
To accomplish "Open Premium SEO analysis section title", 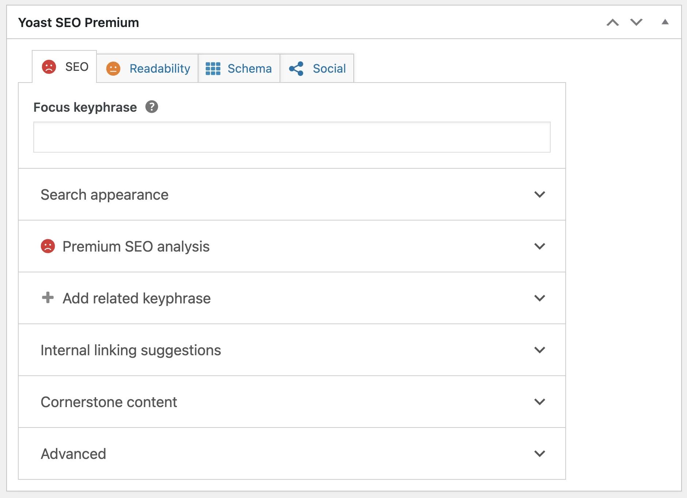I will point(136,247).
